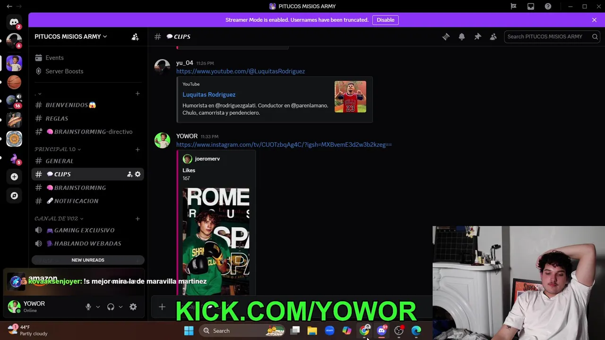The width and height of the screenshot is (605, 340).
Task: Open Help question mark icon
Action: point(548,6)
